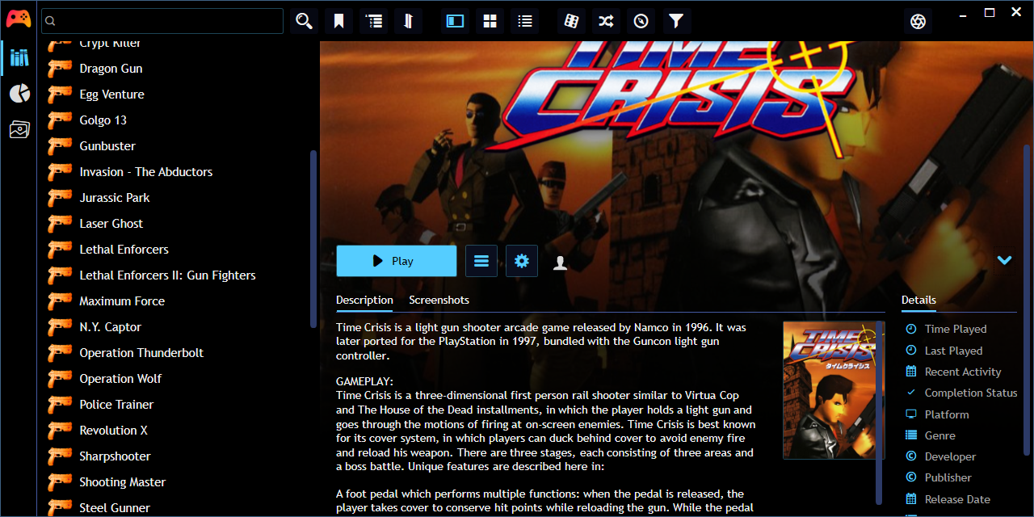This screenshot has height=517, width=1034.
Task: Select Egg Venture in the game list
Action: click(x=111, y=95)
